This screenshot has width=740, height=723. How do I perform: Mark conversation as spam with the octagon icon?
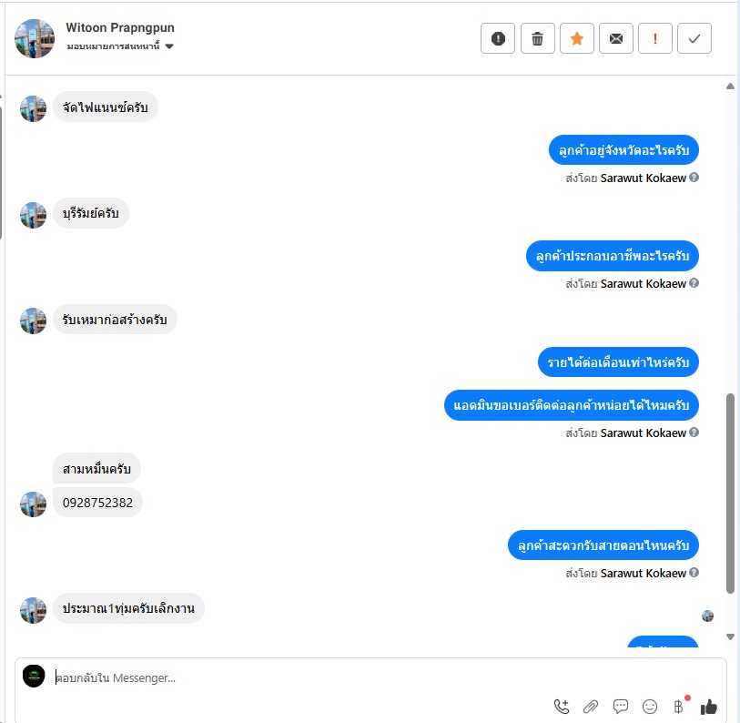point(497,38)
